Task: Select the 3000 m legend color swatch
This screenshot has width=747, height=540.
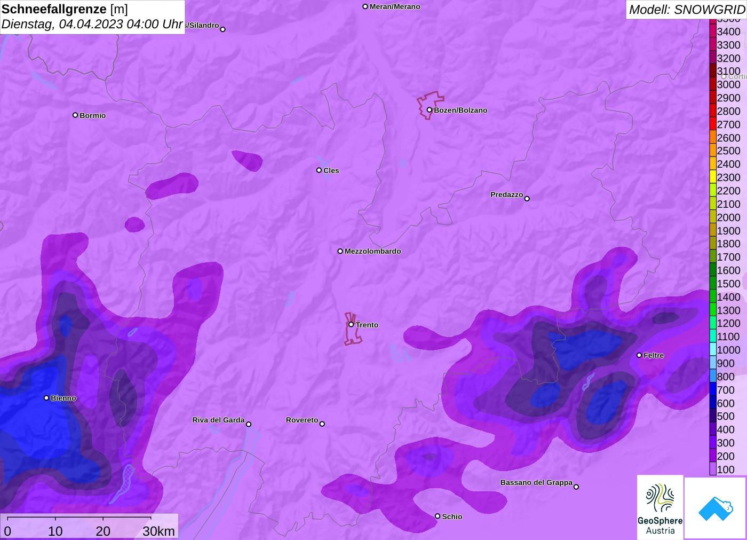Action: click(x=713, y=84)
